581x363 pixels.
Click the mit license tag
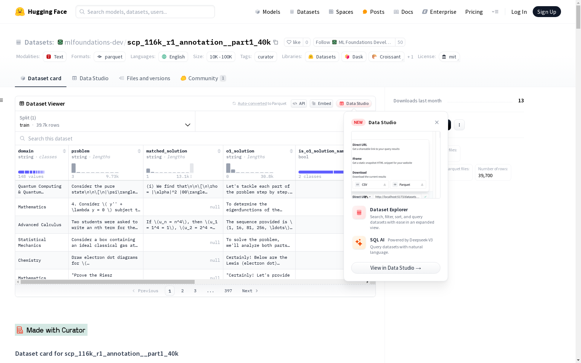[x=449, y=57]
